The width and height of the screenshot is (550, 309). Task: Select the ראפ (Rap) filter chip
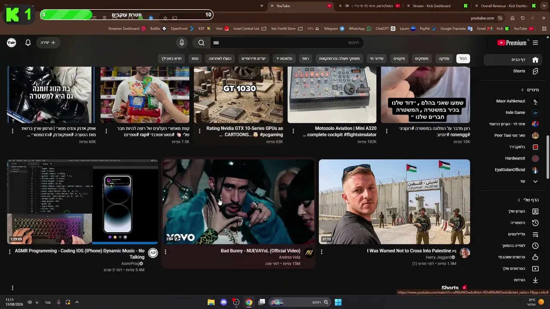pos(305,58)
